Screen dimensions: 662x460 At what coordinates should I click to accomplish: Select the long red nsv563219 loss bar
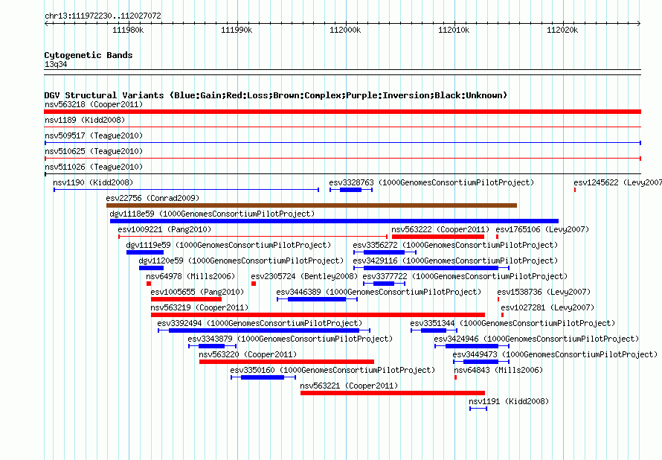[x=318, y=315]
